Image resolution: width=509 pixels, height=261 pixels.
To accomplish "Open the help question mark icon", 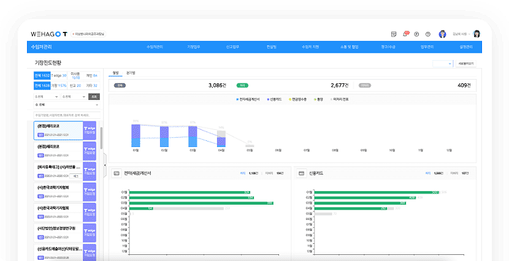I will [428, 34].
